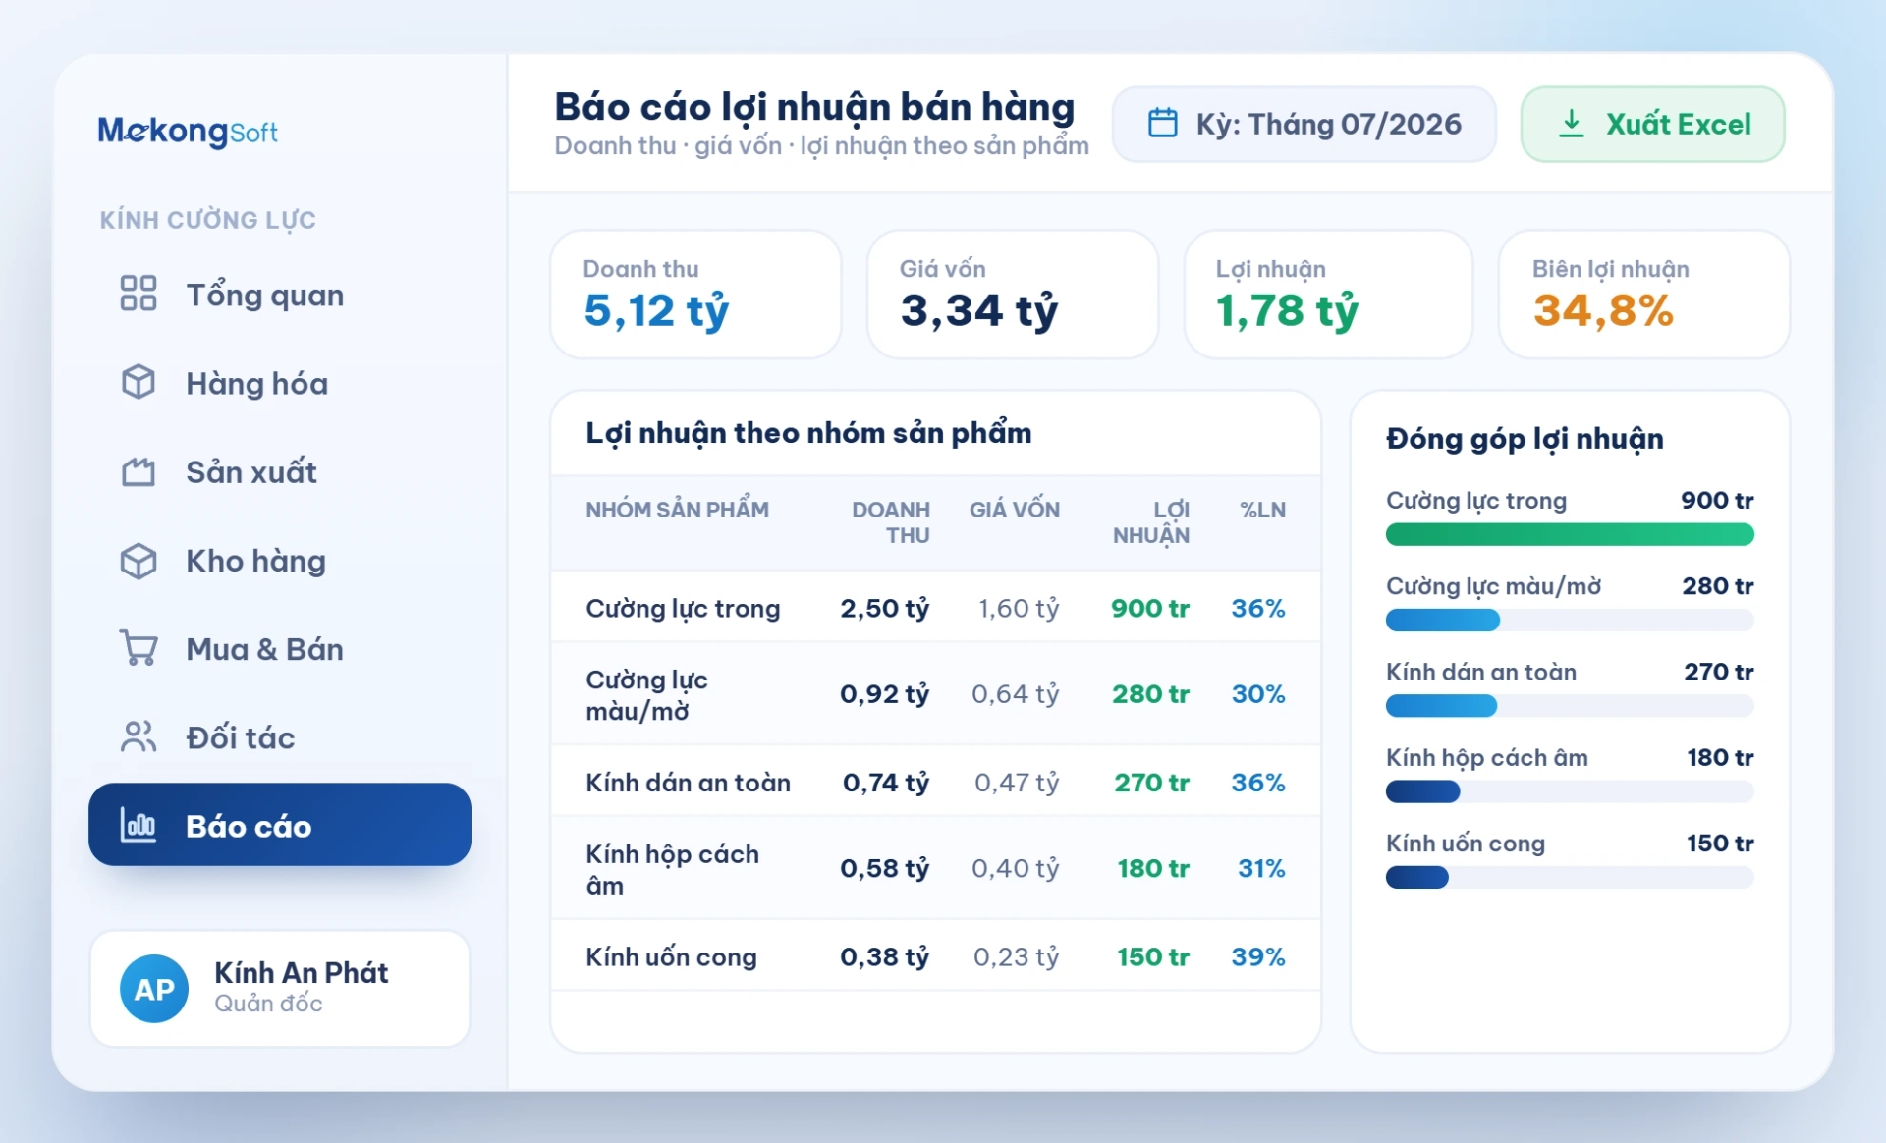The width and height of the screenshot is (1886, 1143).
Task: Click the Đóng góp lợi nhuận panel title
Action: [1525, 439]
